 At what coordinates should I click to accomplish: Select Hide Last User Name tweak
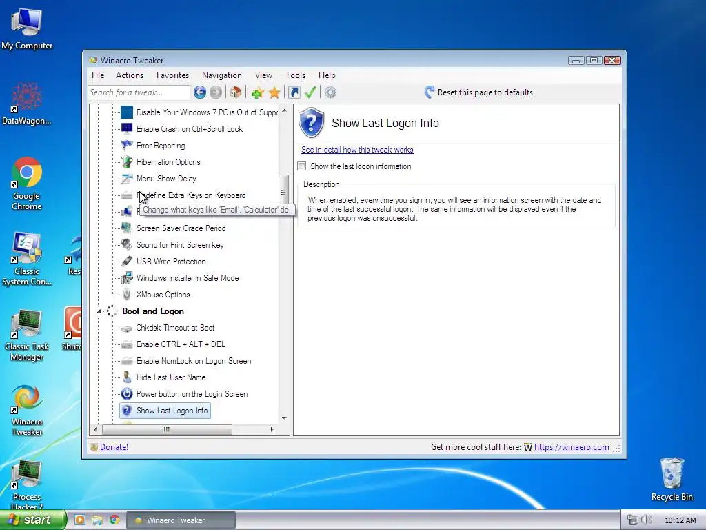click(171, 377)
